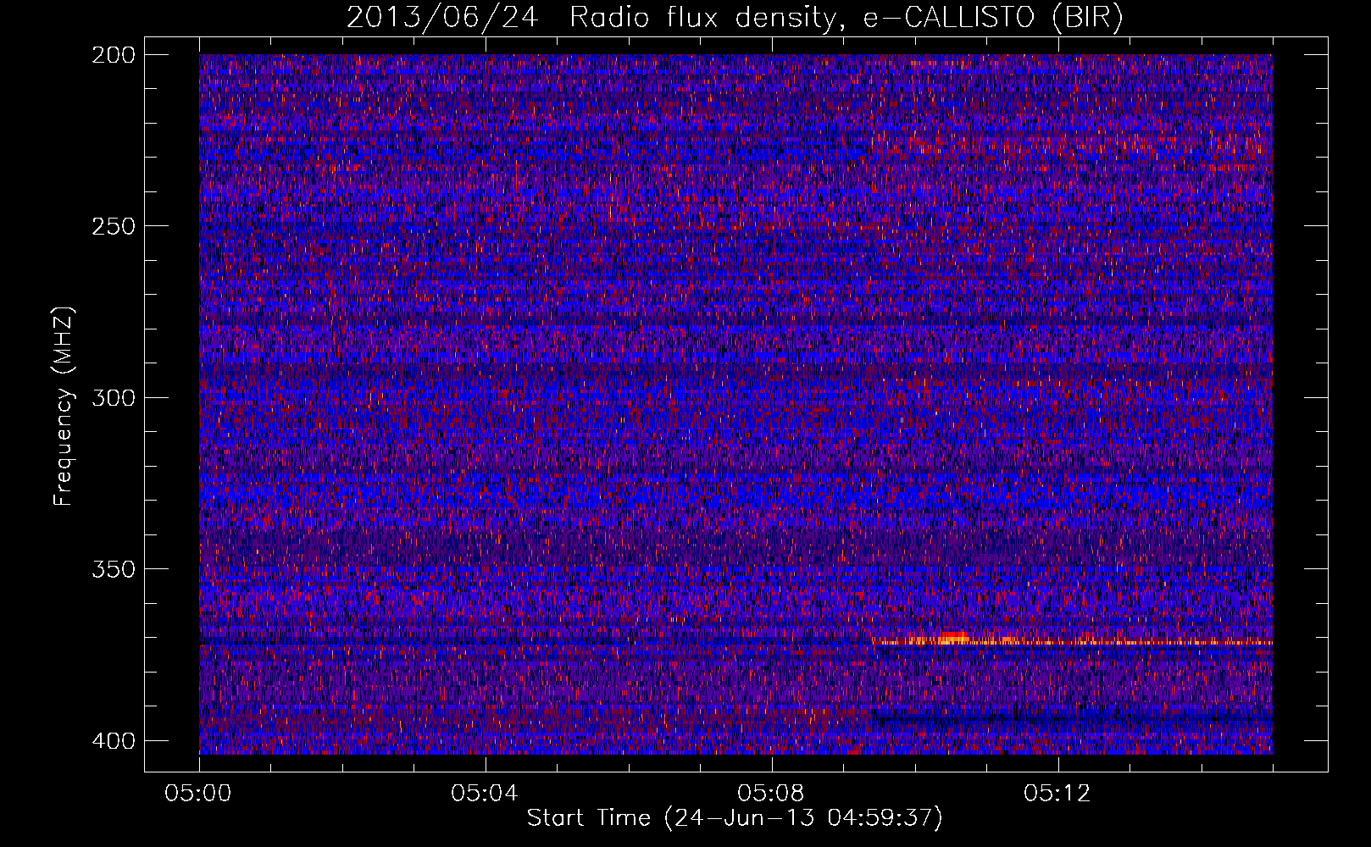Click the 250 frequency tick label
The width and height of the screenshot is (1371, 847).
tap(114, 226)
